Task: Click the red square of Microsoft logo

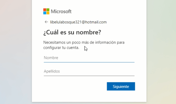Action: (x=45, y=10)
